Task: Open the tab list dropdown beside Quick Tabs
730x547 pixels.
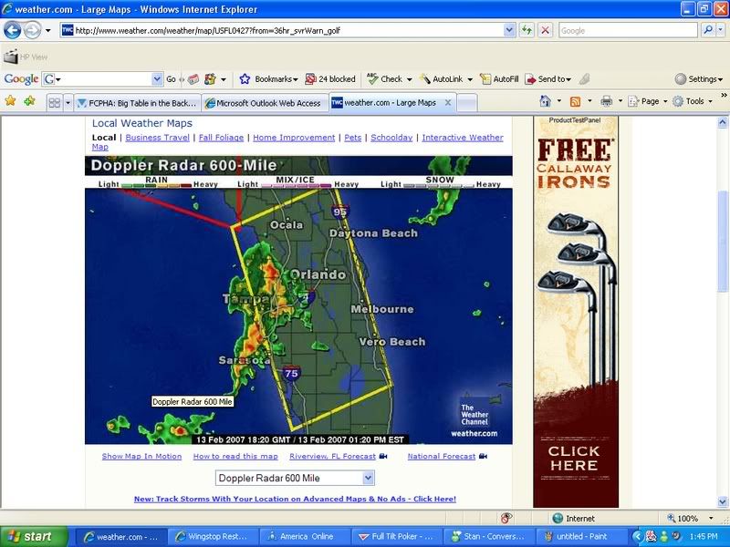Action: tap(68, 102)
